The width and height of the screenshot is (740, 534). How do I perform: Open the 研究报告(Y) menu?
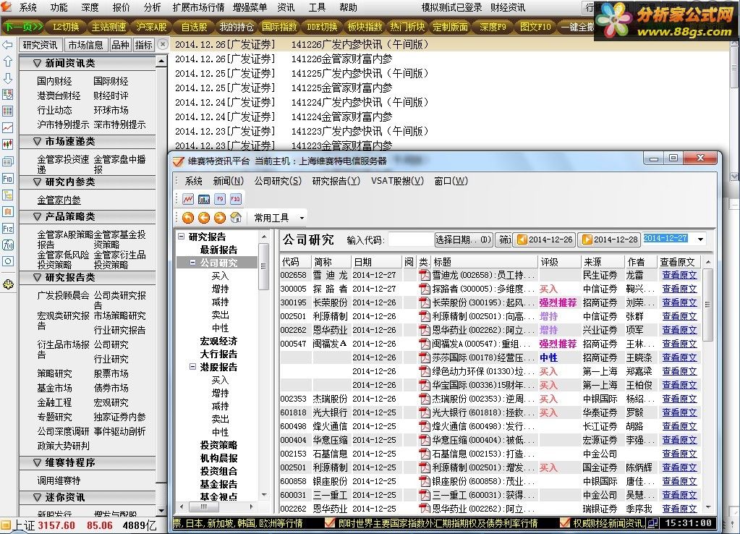pyautogui.click(x=336, y=181)
